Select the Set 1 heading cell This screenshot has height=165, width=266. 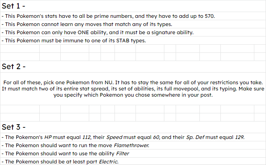[x=133, y=6]
